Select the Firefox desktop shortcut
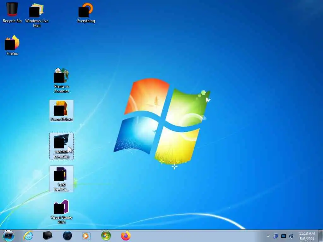Viewport: 323px width, 242px height. click(12, 45)
